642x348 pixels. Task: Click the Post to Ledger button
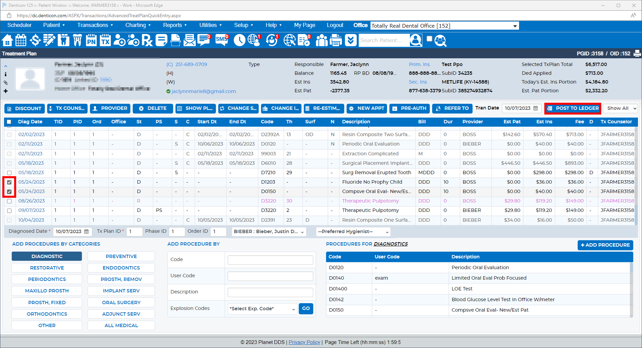pyautogui.click(x=573, y=108)
